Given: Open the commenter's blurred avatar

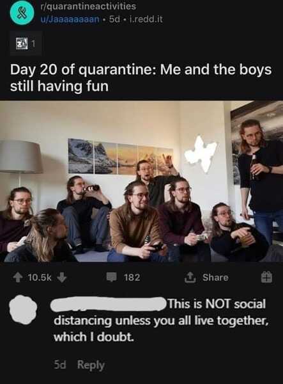Looking at the screenshot, I should pos(23,309).
